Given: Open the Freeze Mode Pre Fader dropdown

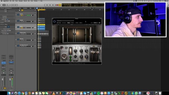Looking at the screenshot, I should pyautogui.click(x=11, y=31).
